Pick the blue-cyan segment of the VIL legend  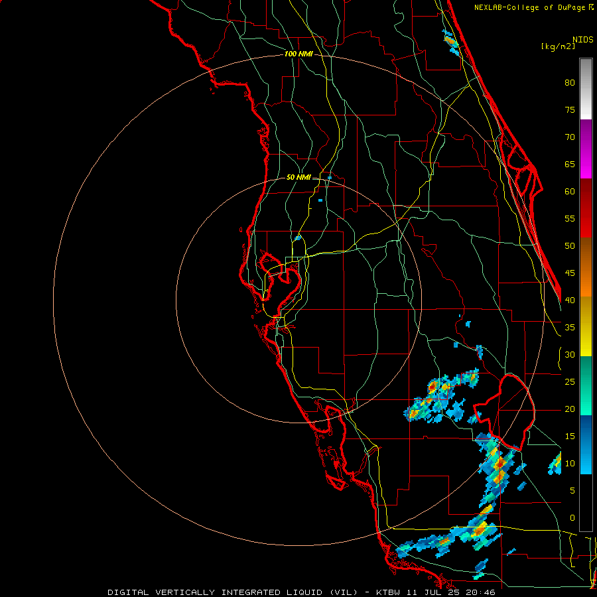[586, 444]
